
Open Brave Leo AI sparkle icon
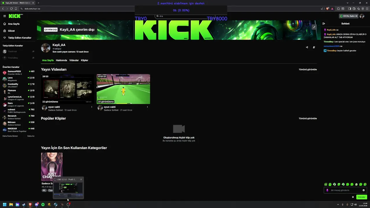click(x=358, y=9)
